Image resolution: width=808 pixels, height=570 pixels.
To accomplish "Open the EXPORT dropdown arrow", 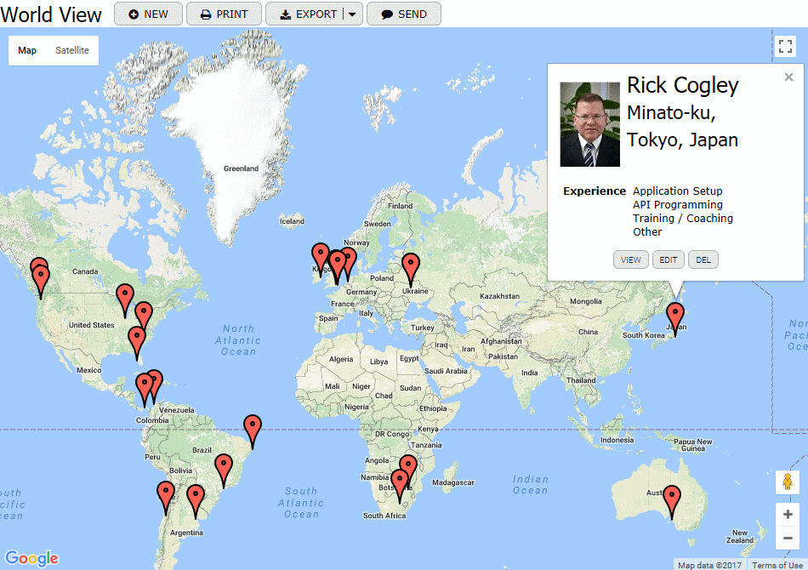I will 352,14.
